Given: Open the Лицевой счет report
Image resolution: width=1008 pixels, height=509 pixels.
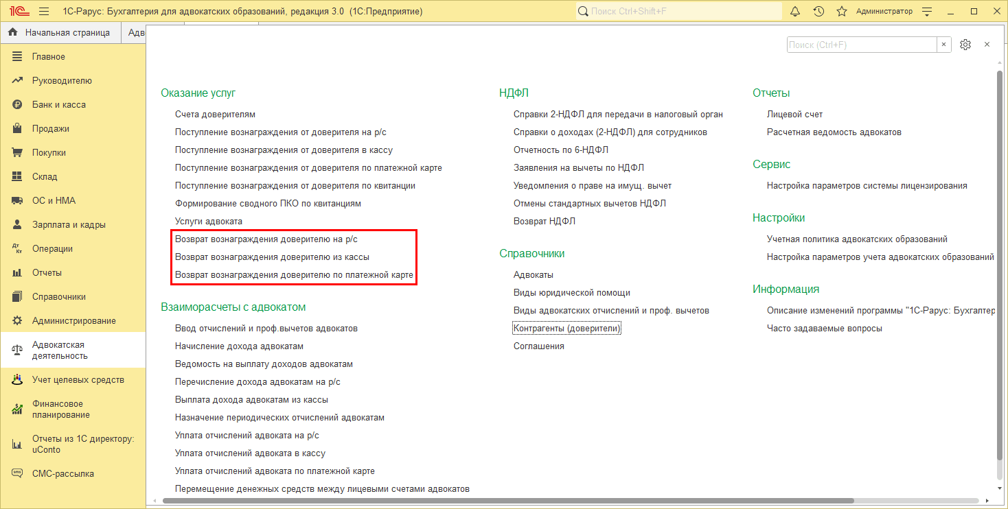Looking at the screenshot, I should coord(794,114).
